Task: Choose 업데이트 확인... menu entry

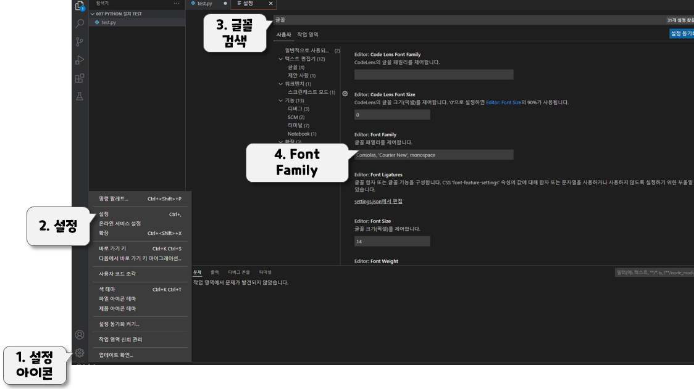Action: click(140, 355)
